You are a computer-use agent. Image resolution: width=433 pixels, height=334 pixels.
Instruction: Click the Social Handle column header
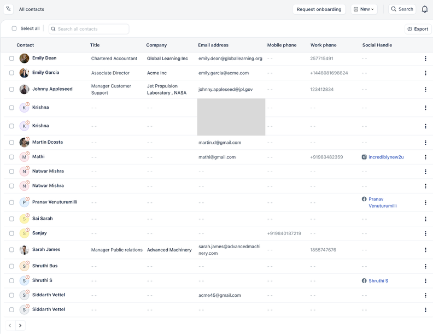point(377,45)
